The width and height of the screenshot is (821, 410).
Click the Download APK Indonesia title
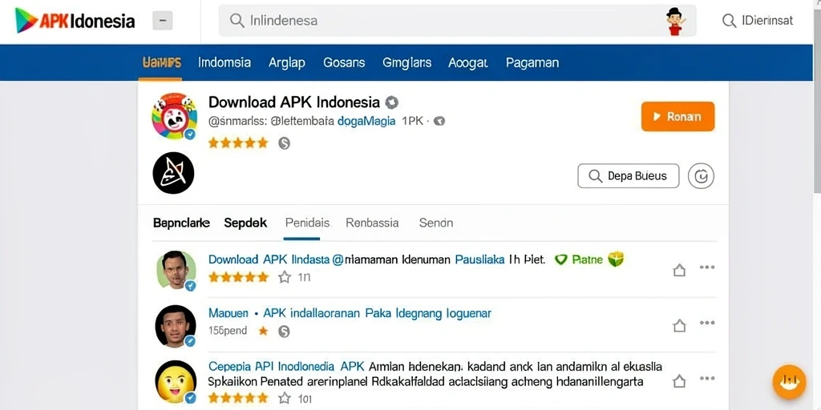point(293,102)
